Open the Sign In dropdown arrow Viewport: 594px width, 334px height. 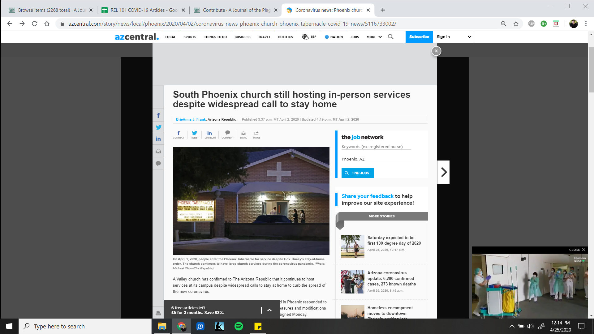(x=469, y=37)
